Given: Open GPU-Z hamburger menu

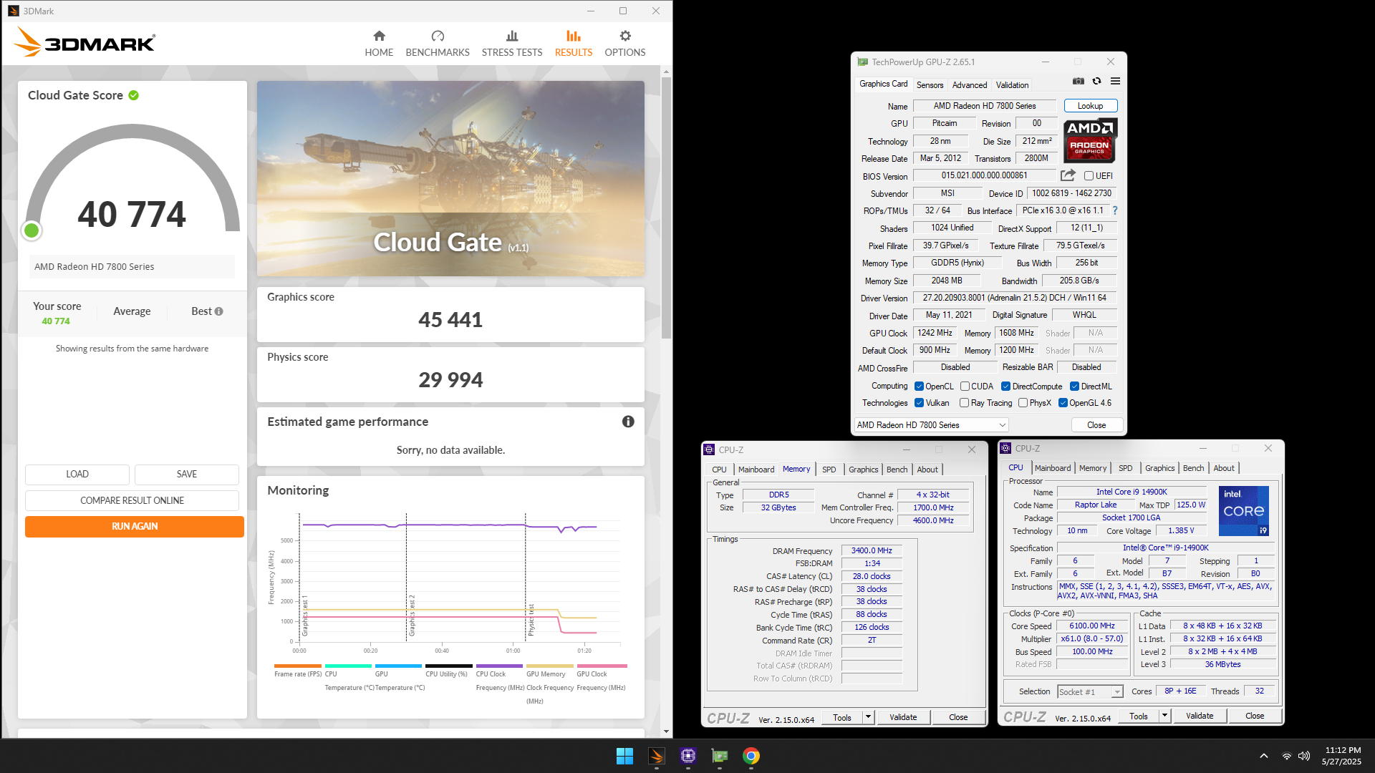Looking at the screenshot, I should coord(1115,82).
